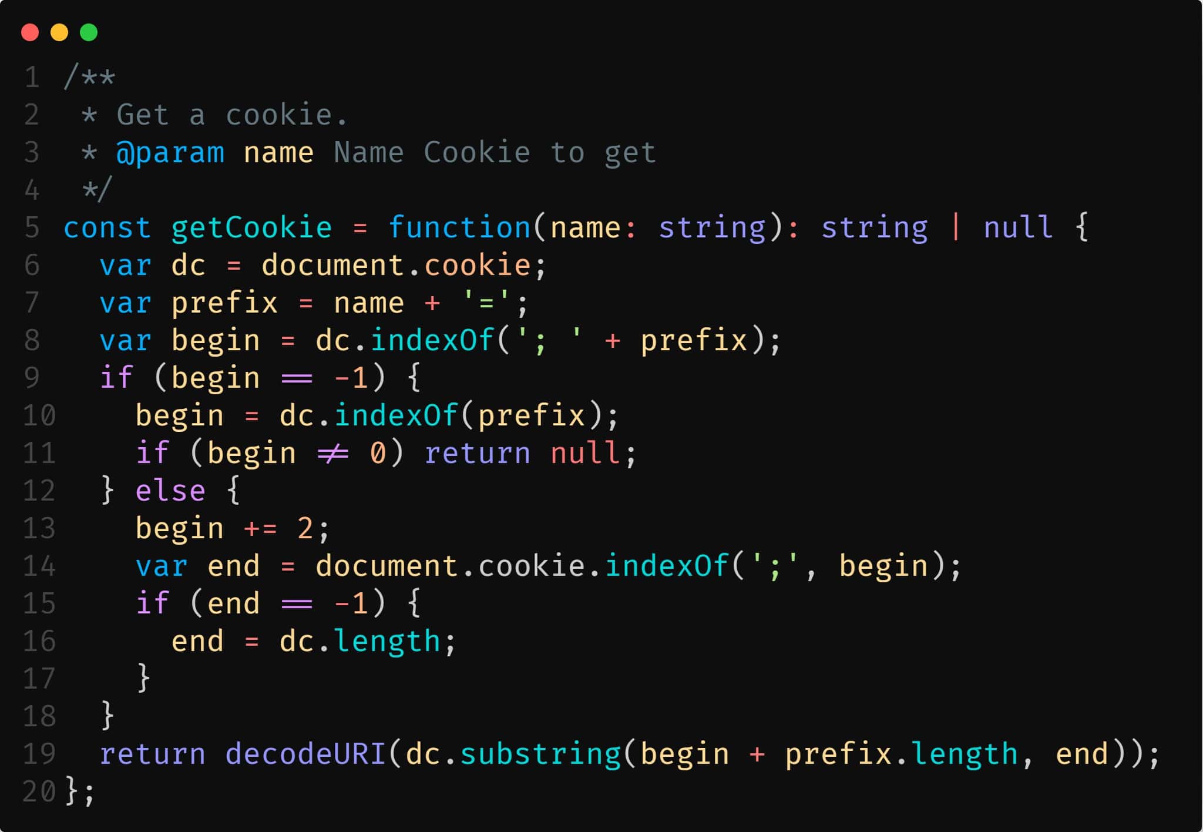
Task: Click the @param tag in comment
Action: coord(170,153)
